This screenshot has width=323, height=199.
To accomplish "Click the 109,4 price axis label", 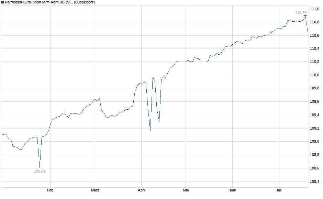I will (314, 115).
